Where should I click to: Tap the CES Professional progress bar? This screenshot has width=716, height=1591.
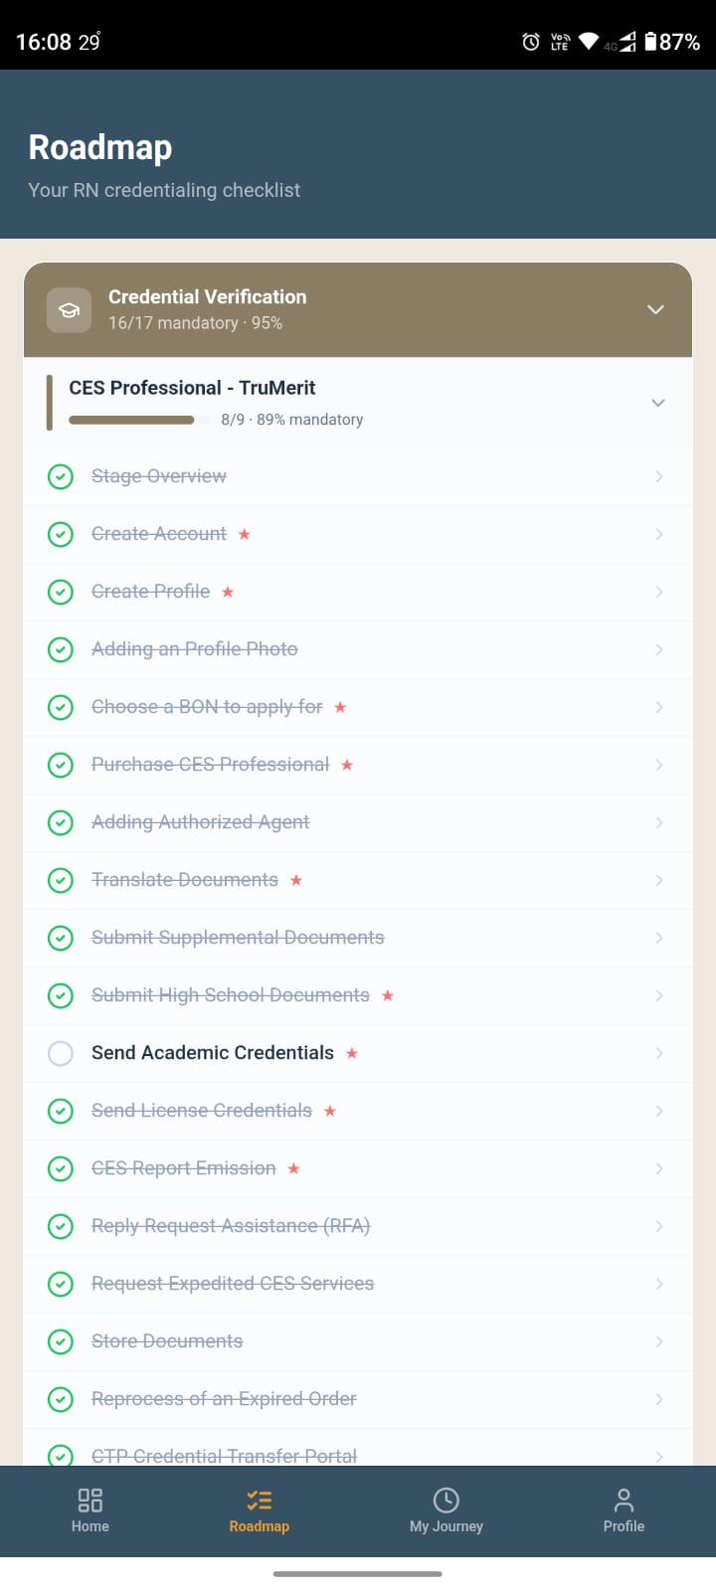coord(131,420)
